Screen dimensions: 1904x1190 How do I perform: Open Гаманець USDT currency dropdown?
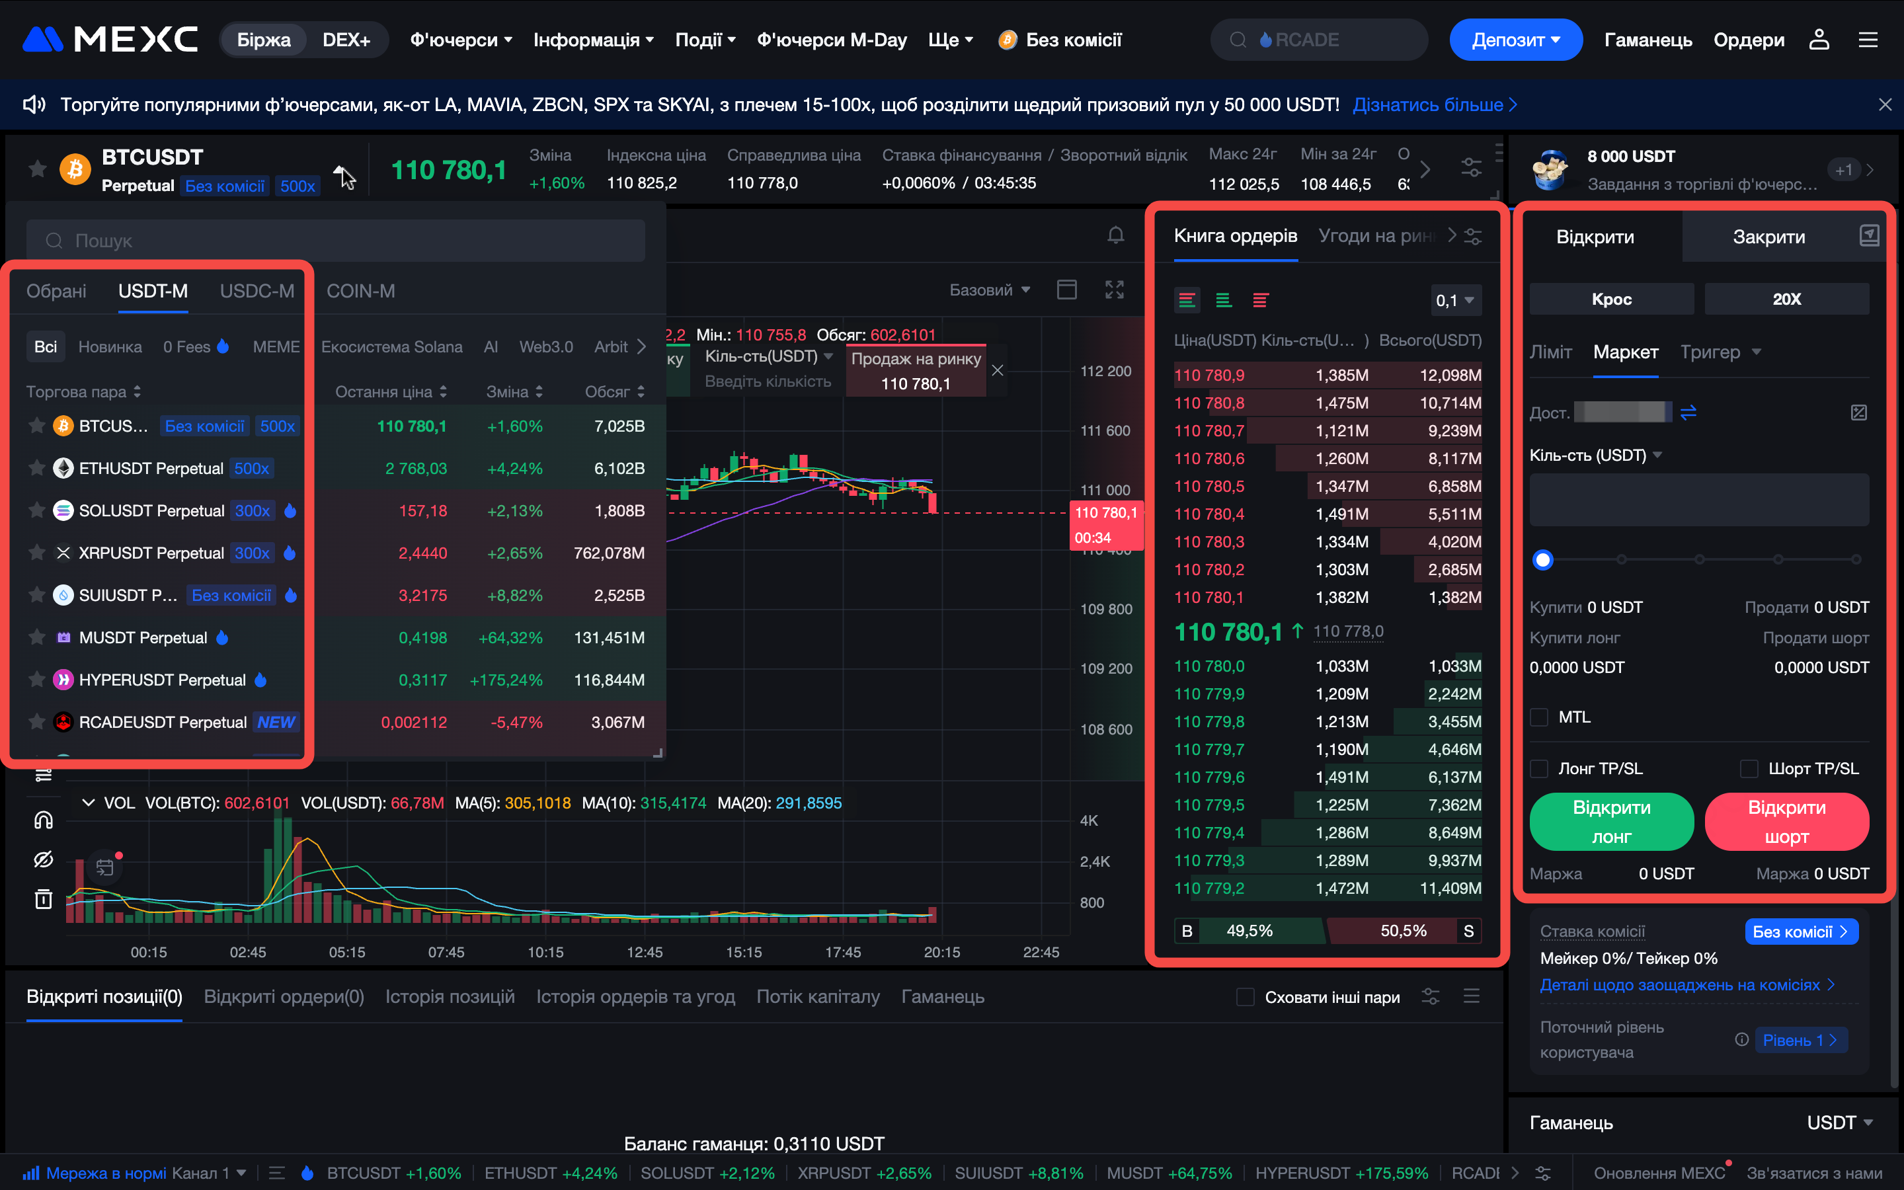coord(1839,1123)
